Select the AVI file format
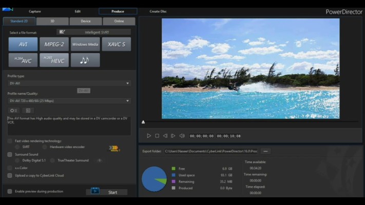This screenshot has height=205, width=365. coord(23,44)
